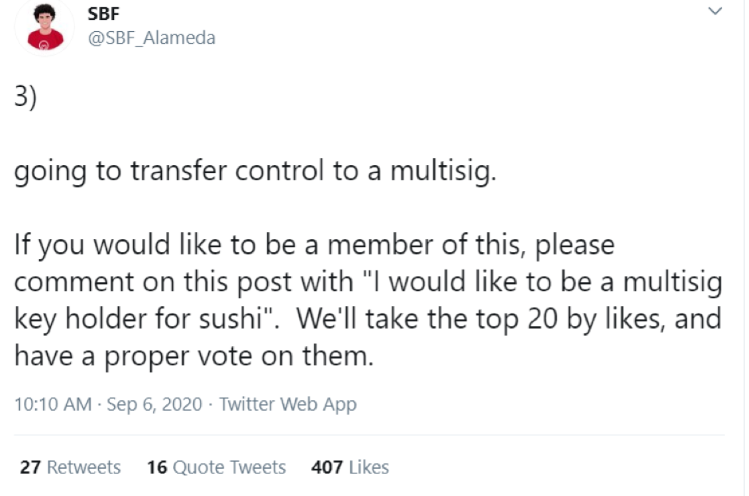Show the 407 Likes list
This screenshot has width=749, height=496.
[x=350, y=466]
